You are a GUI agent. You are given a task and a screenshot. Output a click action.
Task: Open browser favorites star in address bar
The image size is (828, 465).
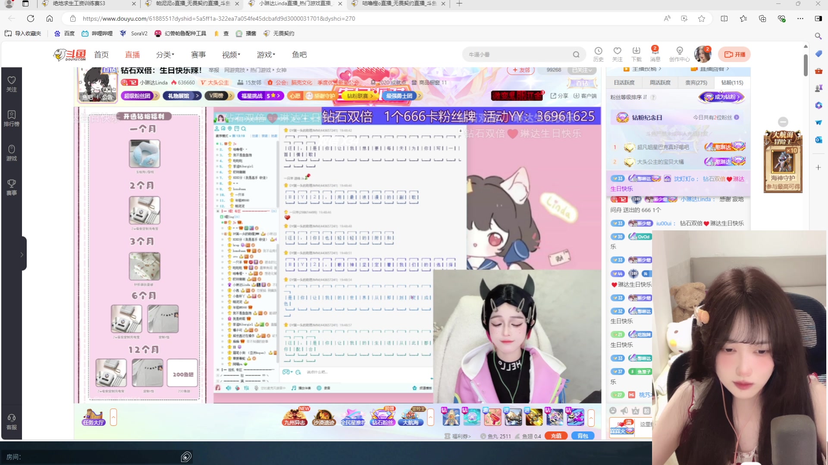click(x=702, y=19)
